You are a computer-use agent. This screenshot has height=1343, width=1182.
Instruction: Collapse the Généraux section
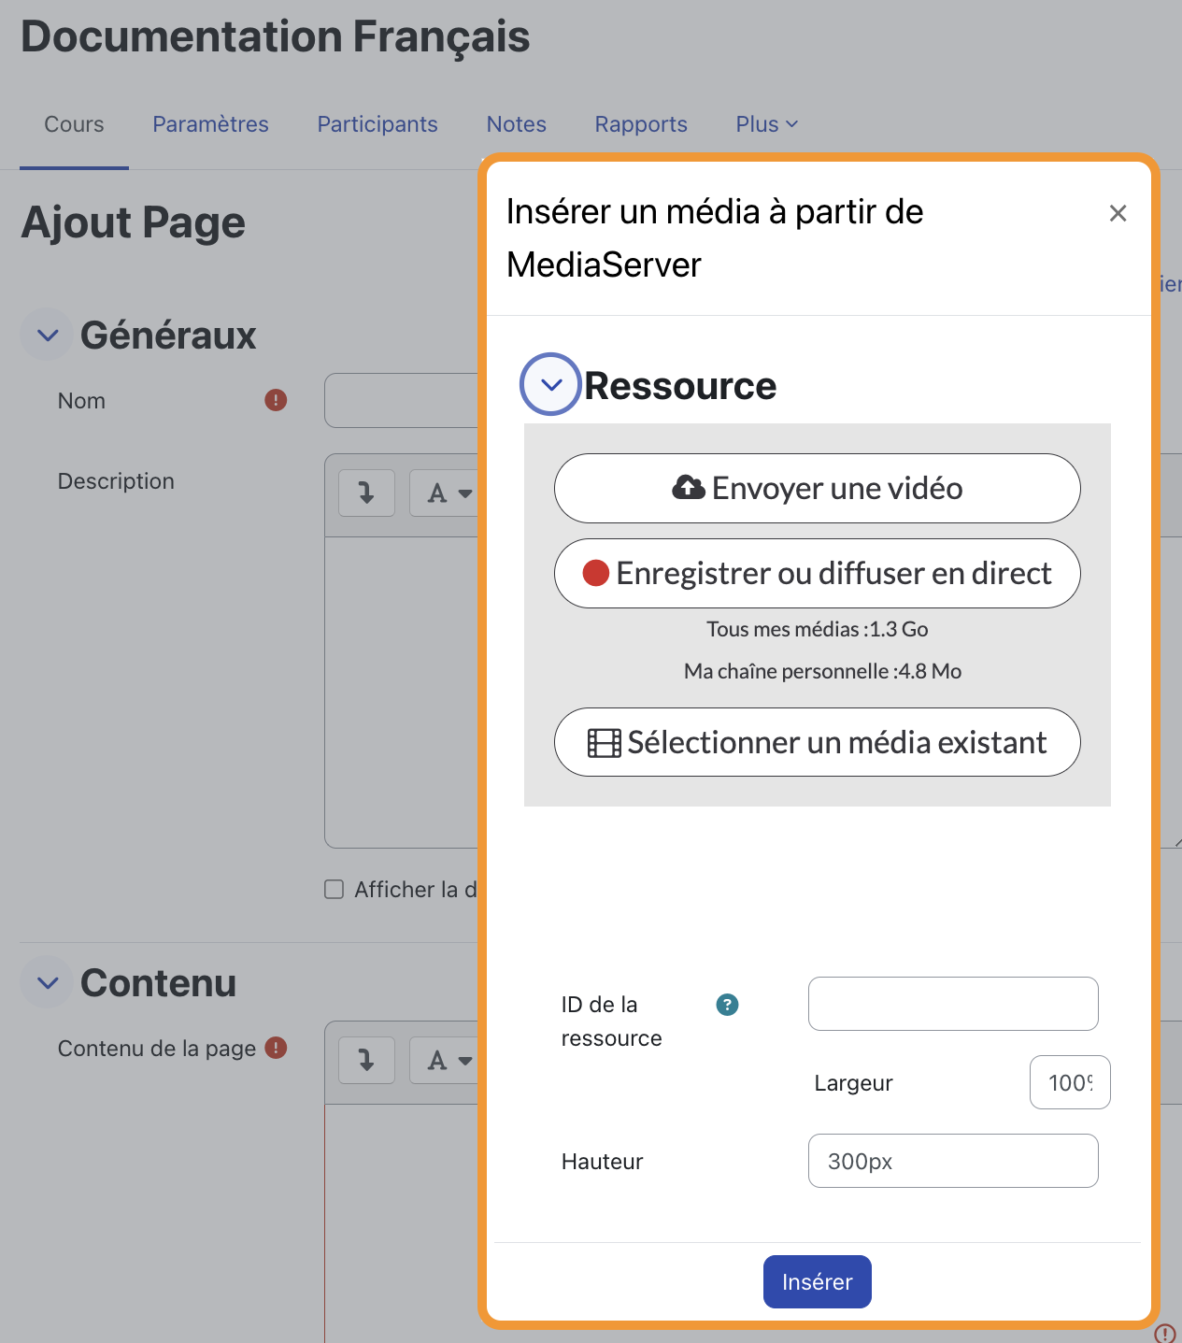pos(47,335)
